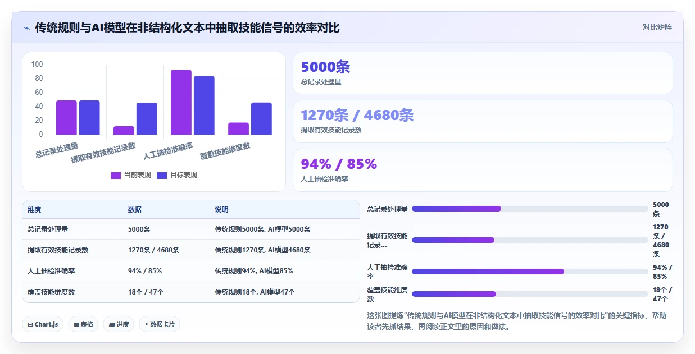Click the cell 传统规则18个, AI模型47个
The height and width of the screenshot is (354, 695).
click(x=255, y=292)
